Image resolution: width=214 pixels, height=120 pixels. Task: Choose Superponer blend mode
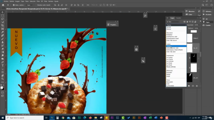(x=170, y=56)
